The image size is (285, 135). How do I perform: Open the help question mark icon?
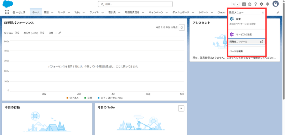click(255, 4)
